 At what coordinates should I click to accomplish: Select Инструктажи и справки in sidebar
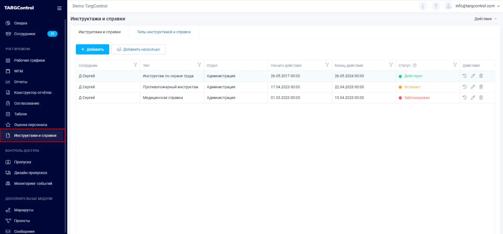[x=32, y=135]
